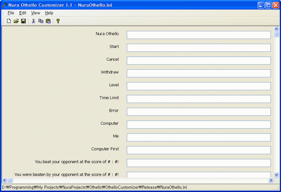Select the Time Limit input box
This screenshot has width=281, height=192.
(199, 99)
